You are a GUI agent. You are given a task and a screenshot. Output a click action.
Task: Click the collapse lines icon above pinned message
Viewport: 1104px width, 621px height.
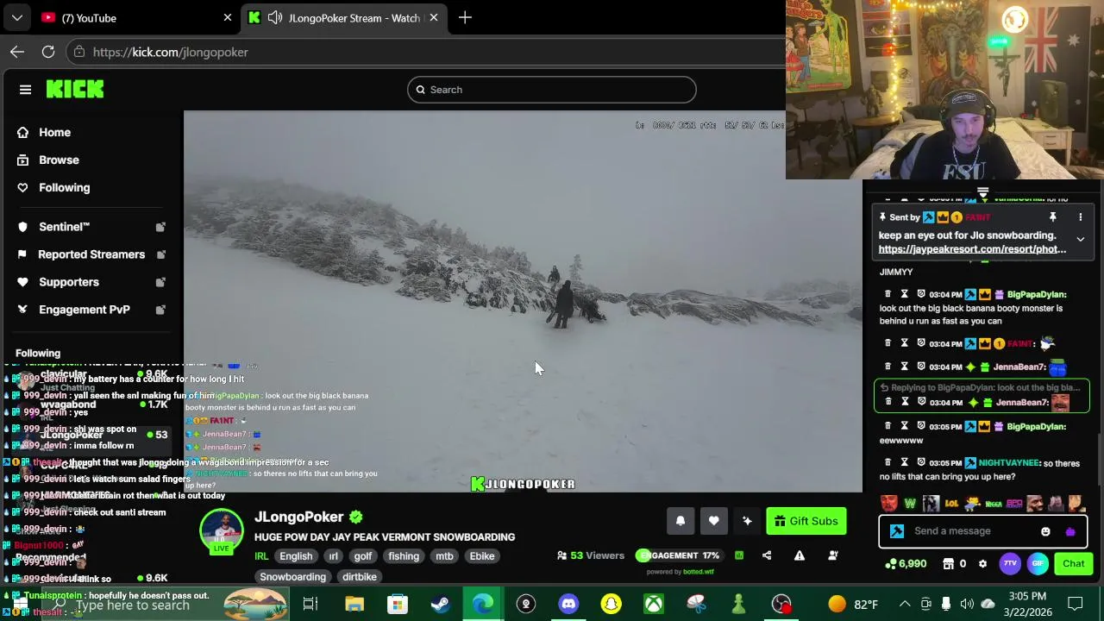click(x=982, y=192)
